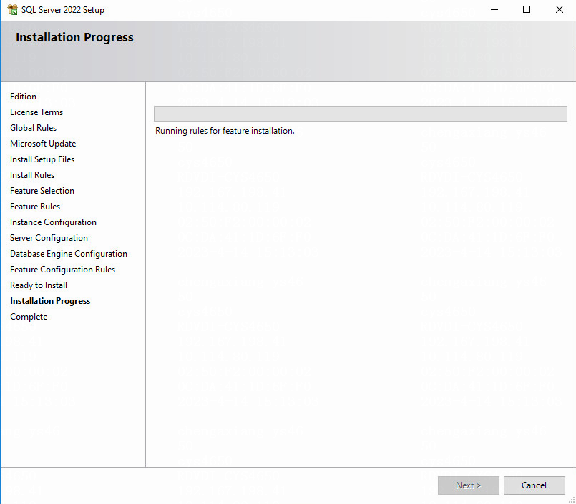The width and height of the screenshot is (576, 504).
Task: Select the Install Setup Files step
Action: point(42,159)
